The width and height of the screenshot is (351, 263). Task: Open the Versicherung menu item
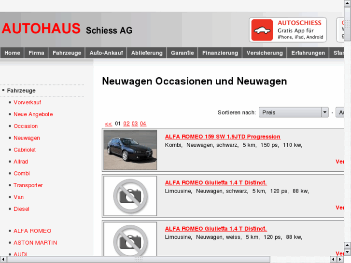(265, 53)
